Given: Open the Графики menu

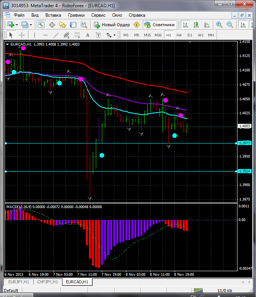Looking at the screenshot, I should point(76,15).
